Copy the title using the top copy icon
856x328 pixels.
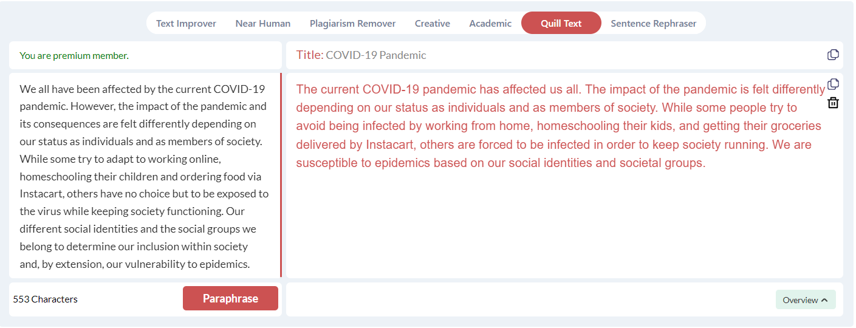pos(833,55)
